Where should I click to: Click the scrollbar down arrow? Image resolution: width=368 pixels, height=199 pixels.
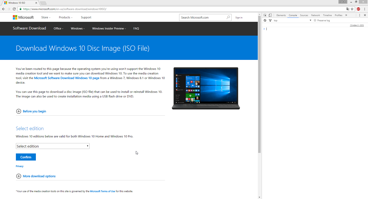coord(260,197)
